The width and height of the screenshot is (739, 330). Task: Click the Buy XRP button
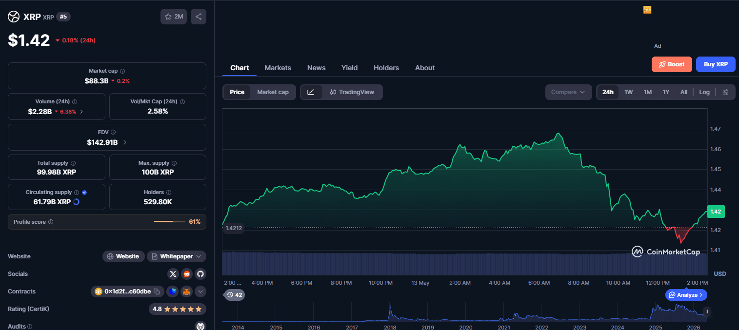716,64
